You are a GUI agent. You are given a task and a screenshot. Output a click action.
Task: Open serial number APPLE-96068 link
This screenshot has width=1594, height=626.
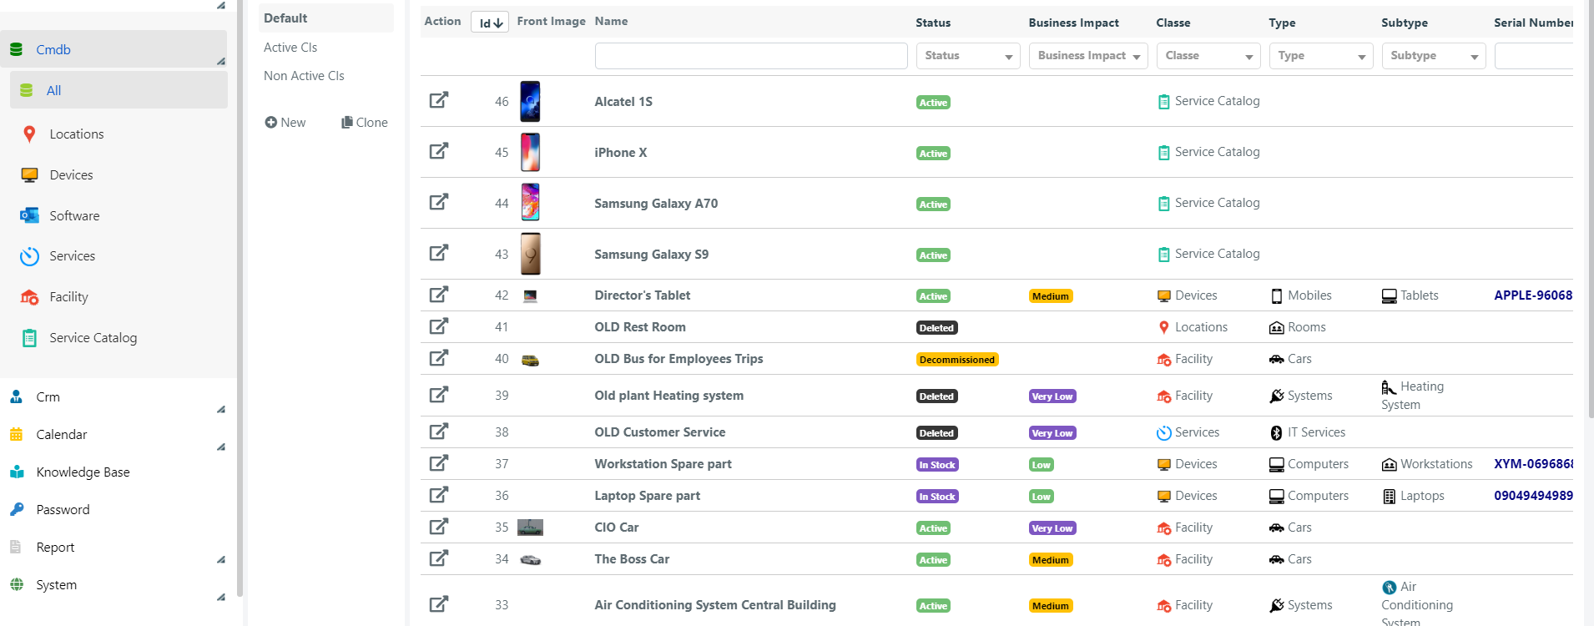point(1532,295)
